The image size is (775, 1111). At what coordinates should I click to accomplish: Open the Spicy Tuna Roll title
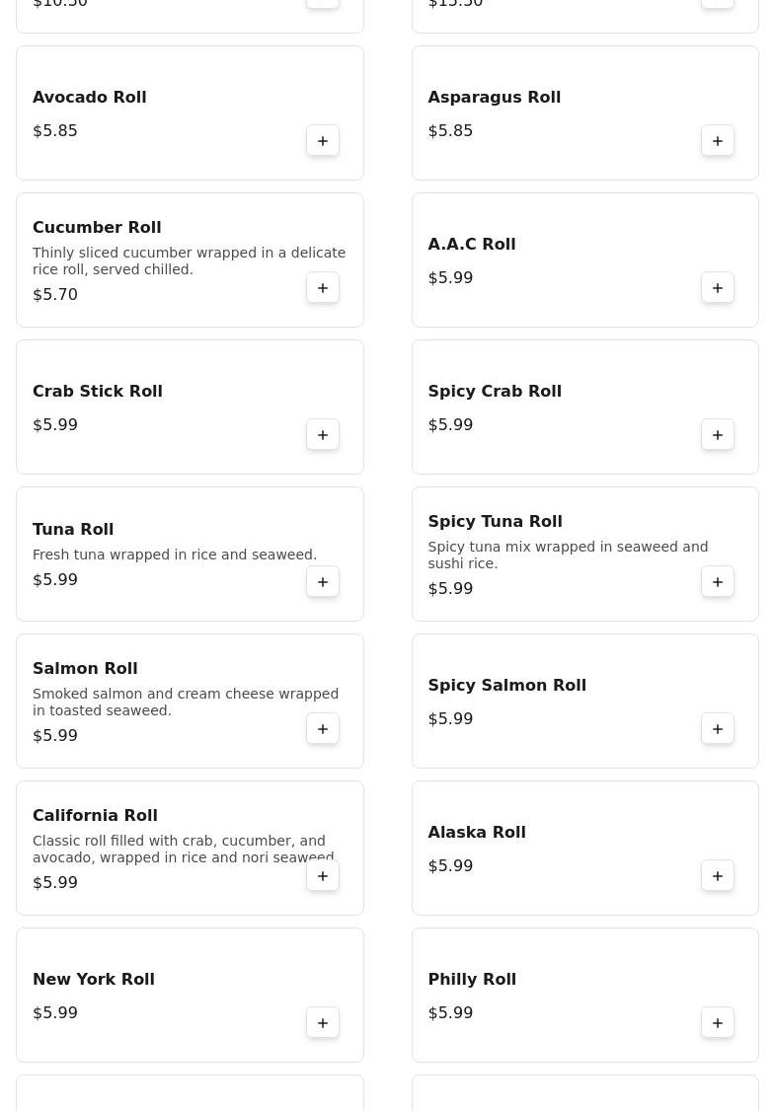(495, 522)
